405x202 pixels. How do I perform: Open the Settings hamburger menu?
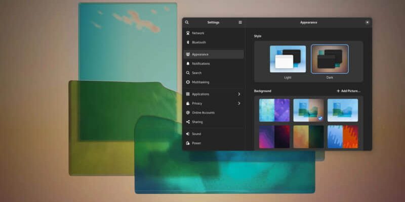[240, 22]
